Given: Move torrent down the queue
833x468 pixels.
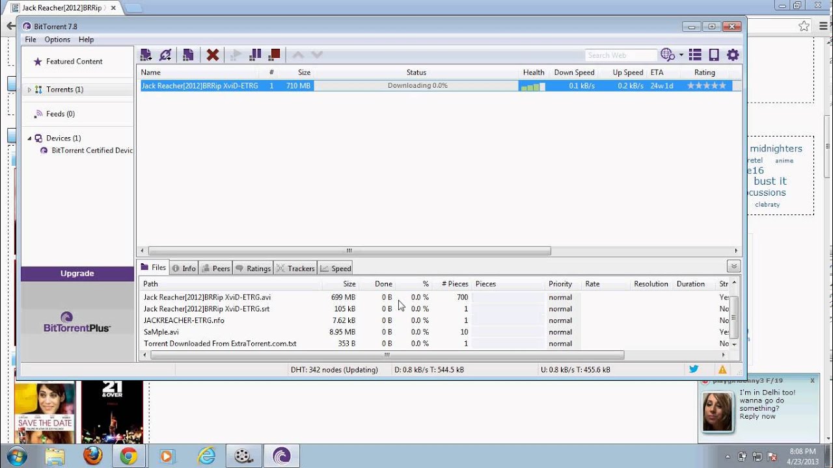Looking at the screenshot, I should pyautogui.click(x=317, y=55).
